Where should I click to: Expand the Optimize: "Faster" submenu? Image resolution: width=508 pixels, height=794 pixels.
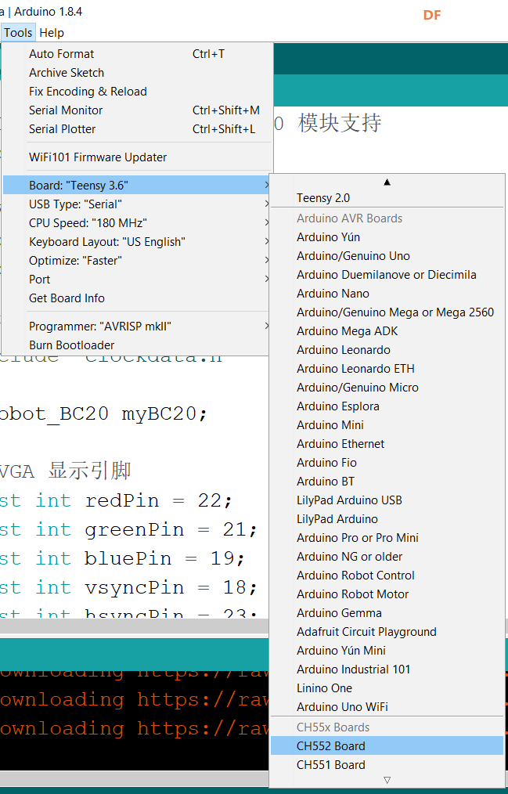tap(137, 260)
